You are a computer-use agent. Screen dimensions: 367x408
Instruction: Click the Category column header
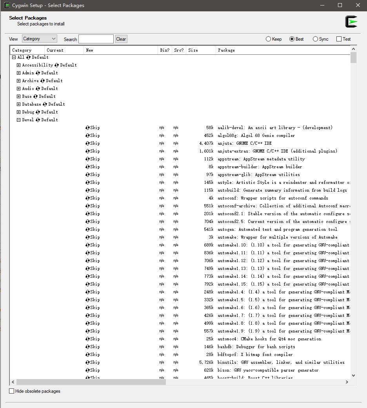(x=27, y=50)
